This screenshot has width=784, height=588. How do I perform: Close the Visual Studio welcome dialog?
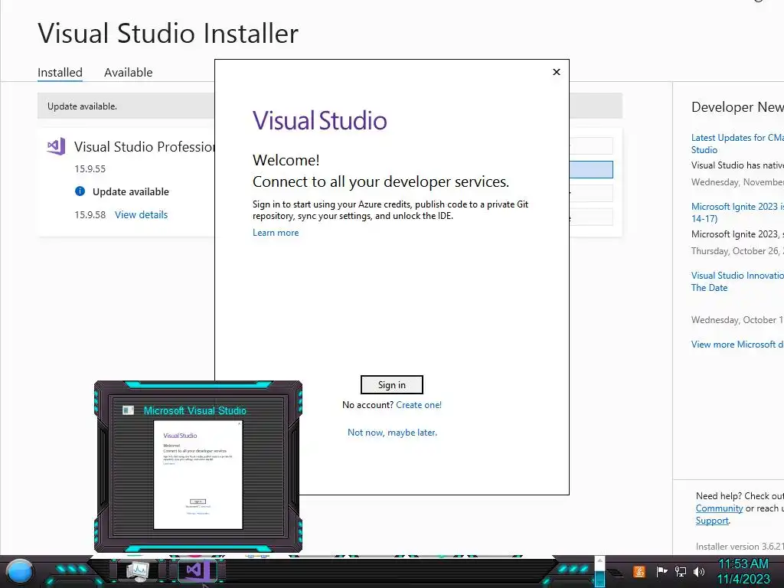(557, 72)
